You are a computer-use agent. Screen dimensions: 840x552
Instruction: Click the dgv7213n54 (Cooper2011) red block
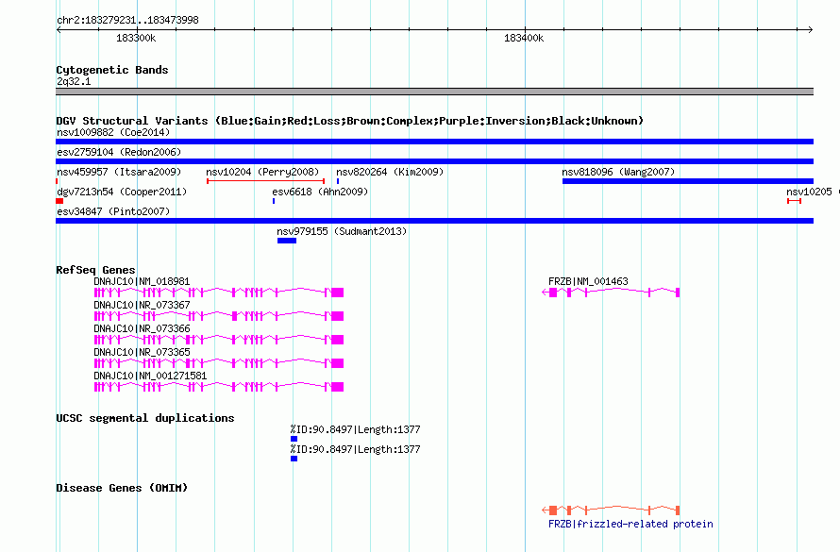(x=59, y=201)
